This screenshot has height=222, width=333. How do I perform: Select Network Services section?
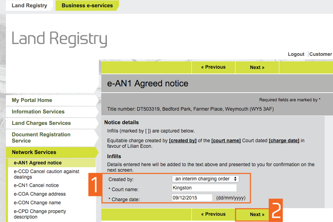(34, 152)
